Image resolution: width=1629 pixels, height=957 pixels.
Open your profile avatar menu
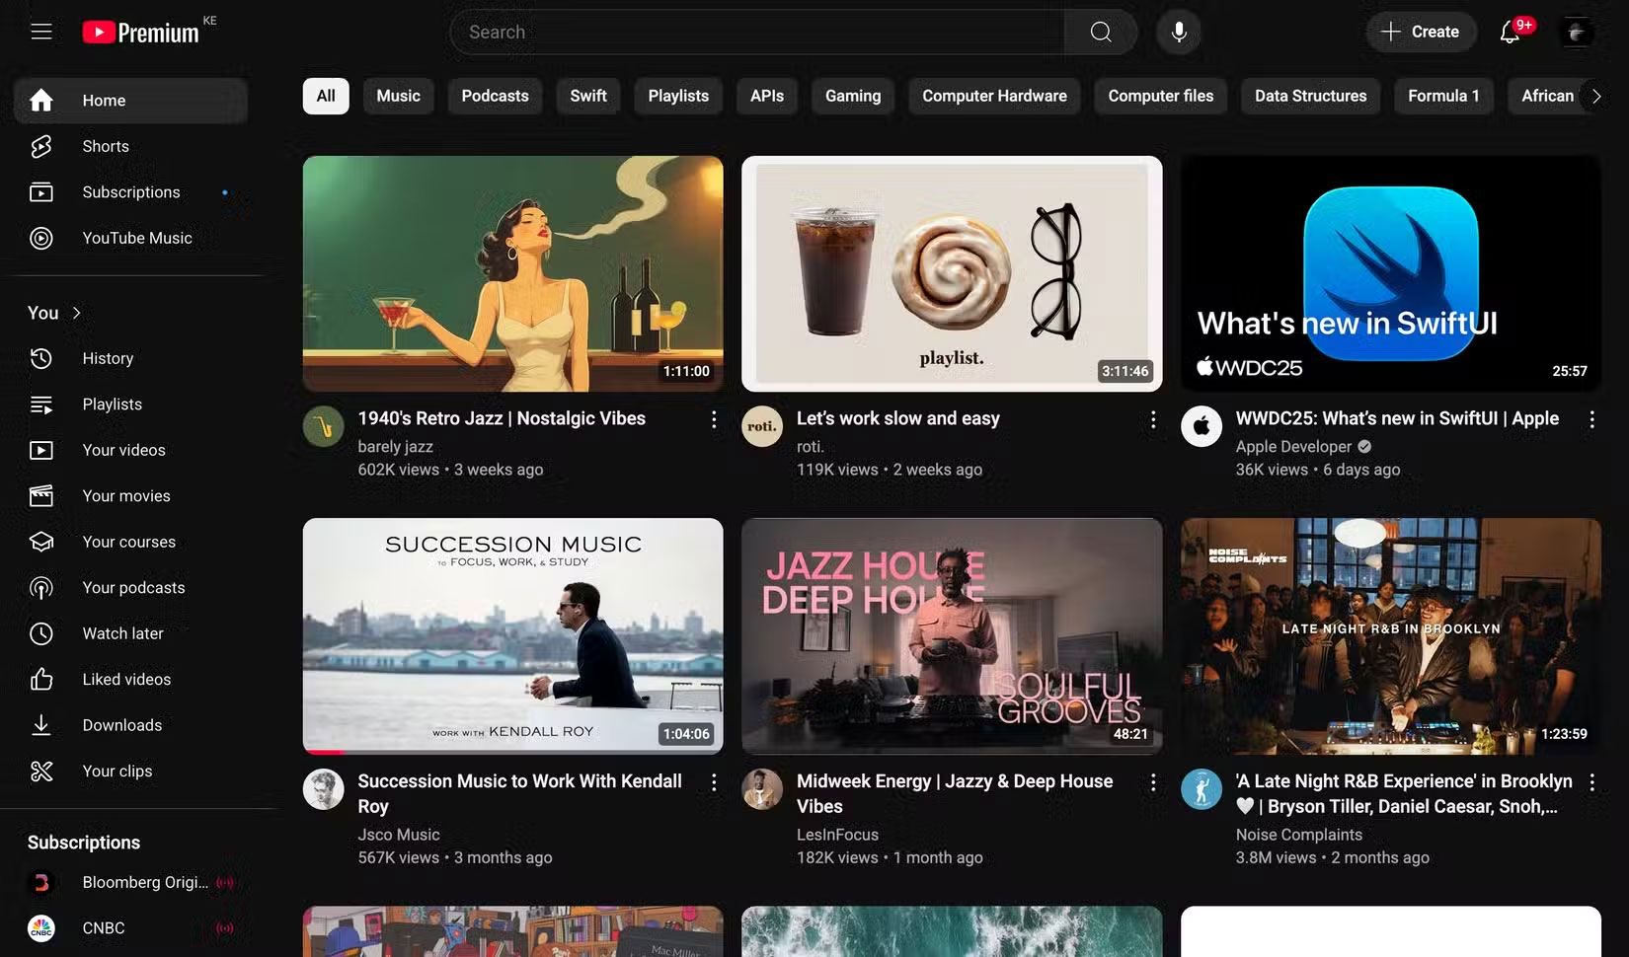click(1577, 32)
